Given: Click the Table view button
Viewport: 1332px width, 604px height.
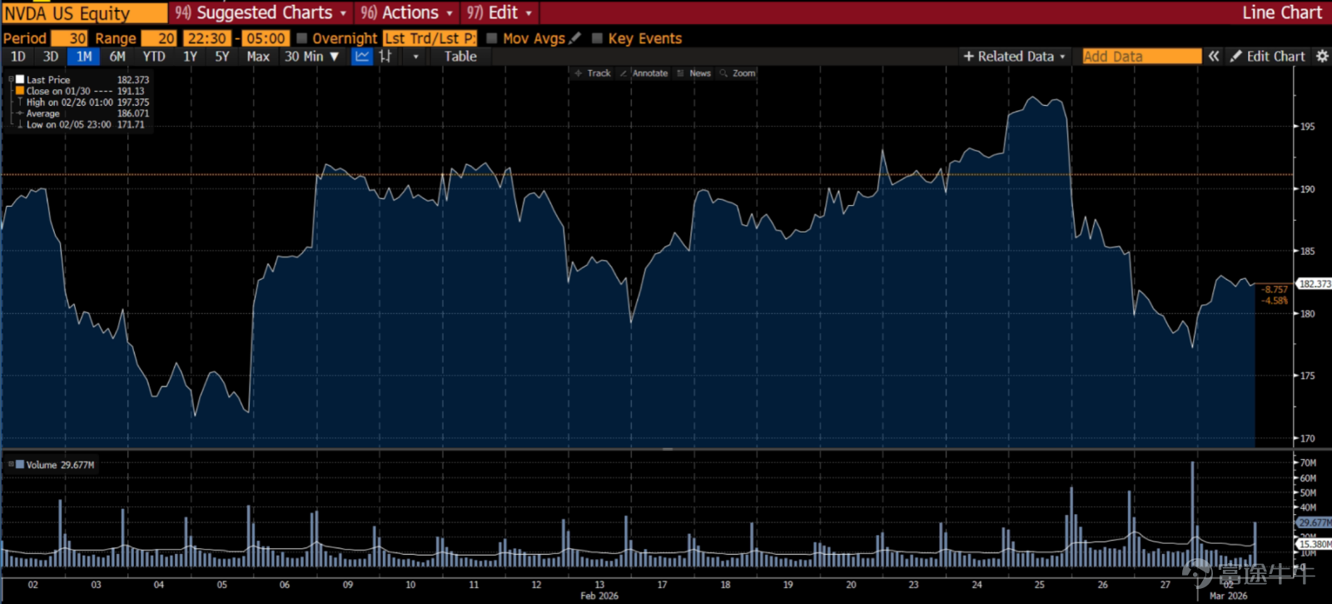Looking at the screenshot, I should point(460,57).
